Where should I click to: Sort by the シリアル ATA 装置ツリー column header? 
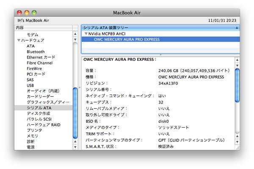pyautogui.click(x=160, y=27)
